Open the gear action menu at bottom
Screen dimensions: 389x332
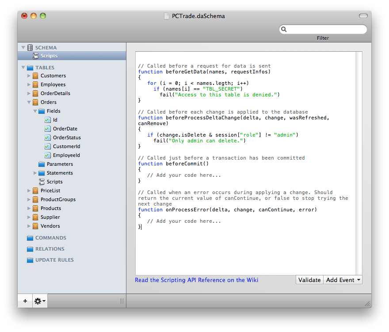point(39,301)
